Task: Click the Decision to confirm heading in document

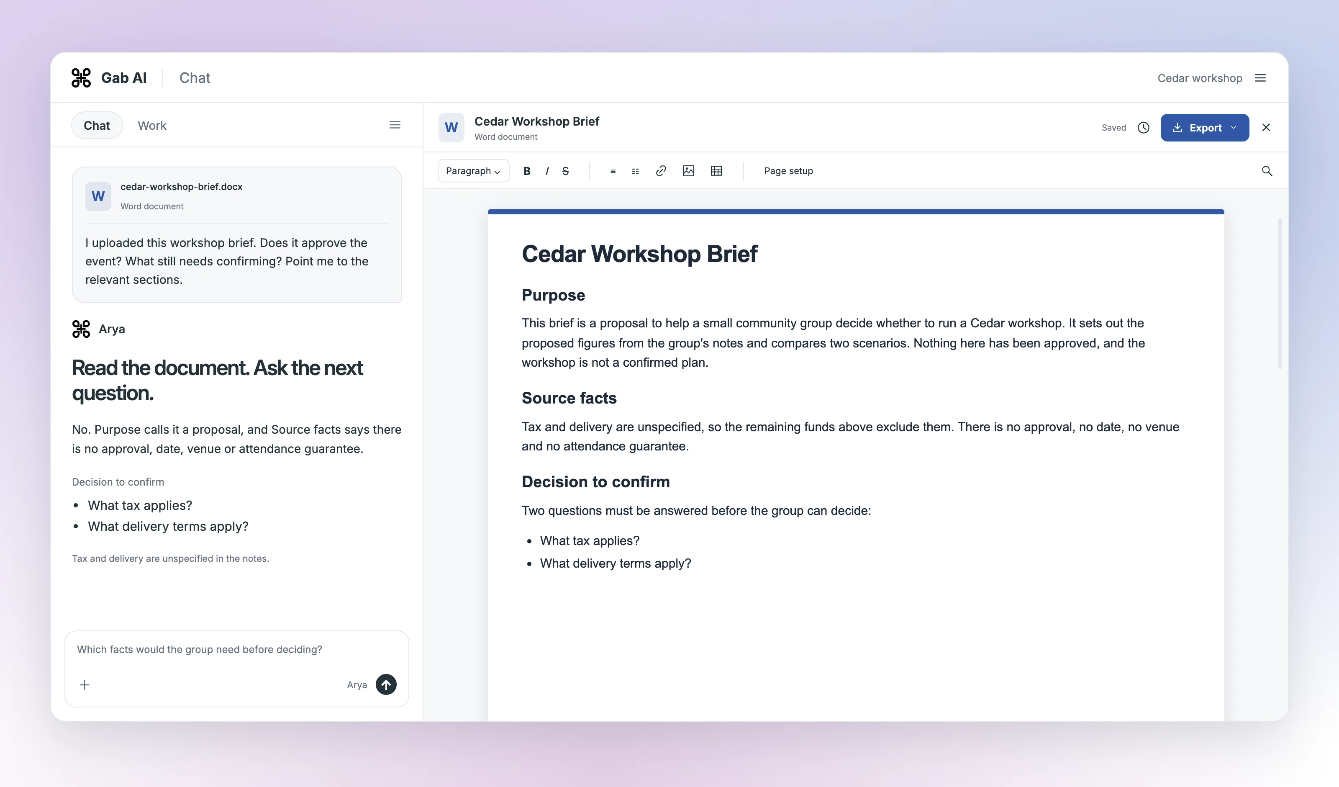Action: [x=595, y=482]
